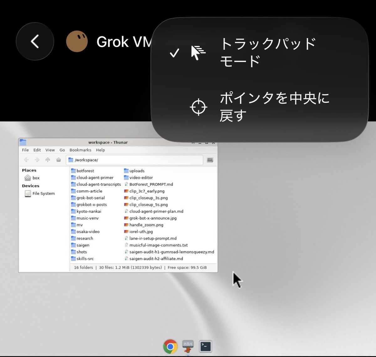Click the Forward arrow toolbar icon

[37, 160]
